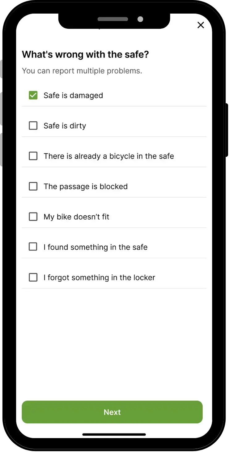Pick the There is already a bicycle label
229x452 pixels.
(109, 156)
